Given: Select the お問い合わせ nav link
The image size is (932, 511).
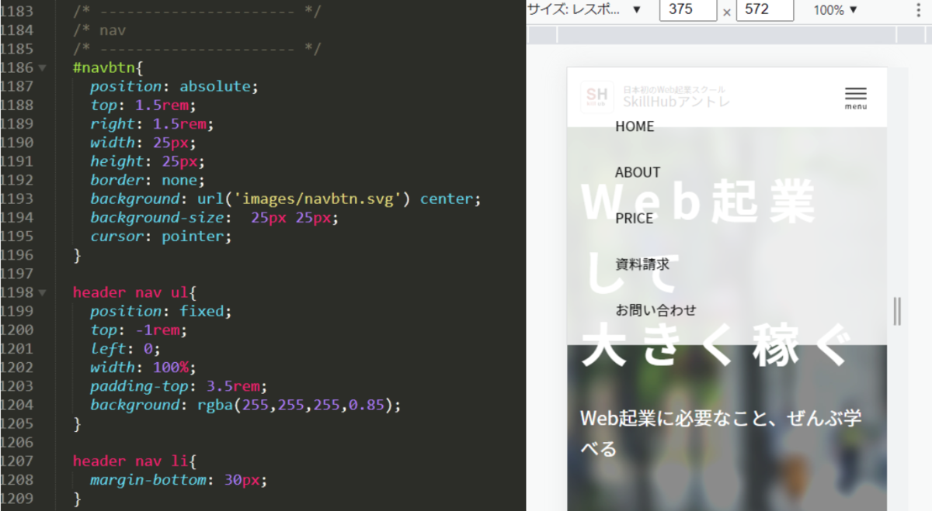Looking at the screenshot, I should click(x=656, y=310).
